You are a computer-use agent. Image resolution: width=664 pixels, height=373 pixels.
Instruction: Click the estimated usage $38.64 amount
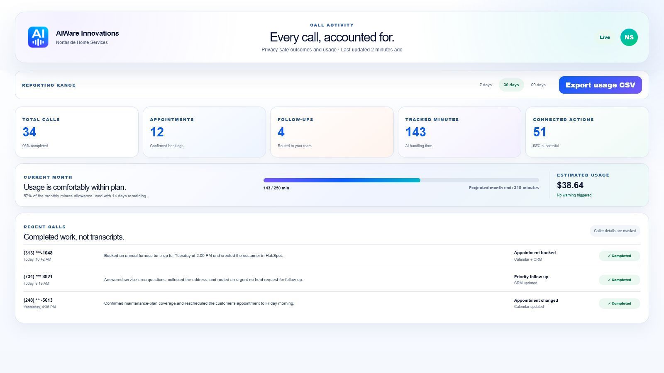coord(570,185)
